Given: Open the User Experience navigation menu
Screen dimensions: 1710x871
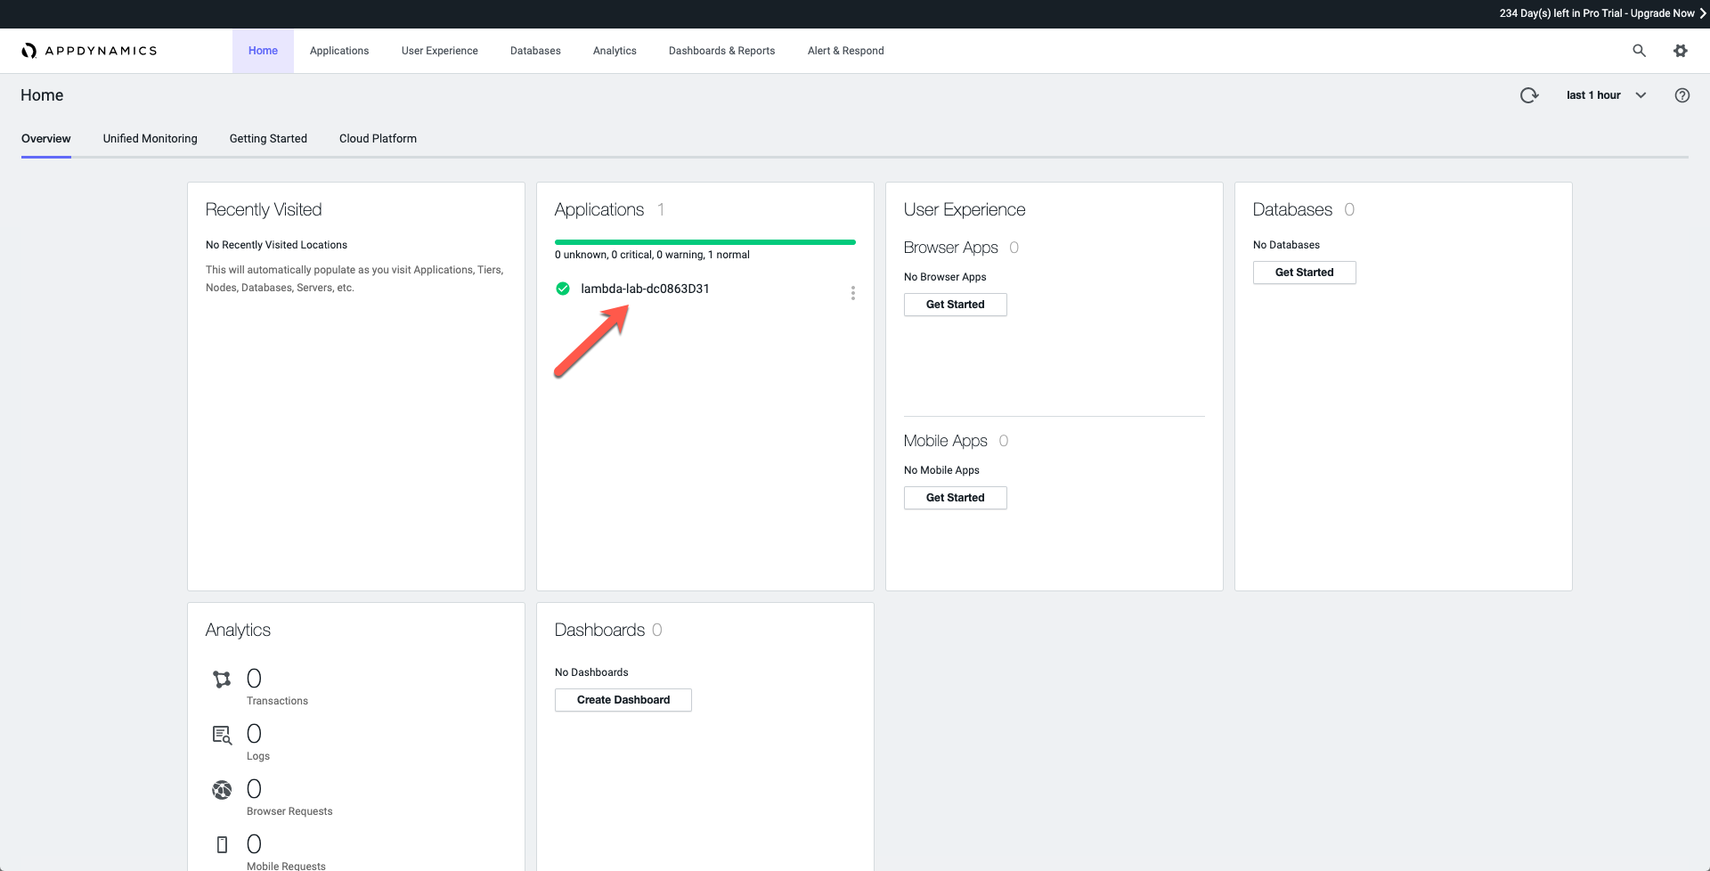Looking at the screenshot, I should (x=440, y=51).
